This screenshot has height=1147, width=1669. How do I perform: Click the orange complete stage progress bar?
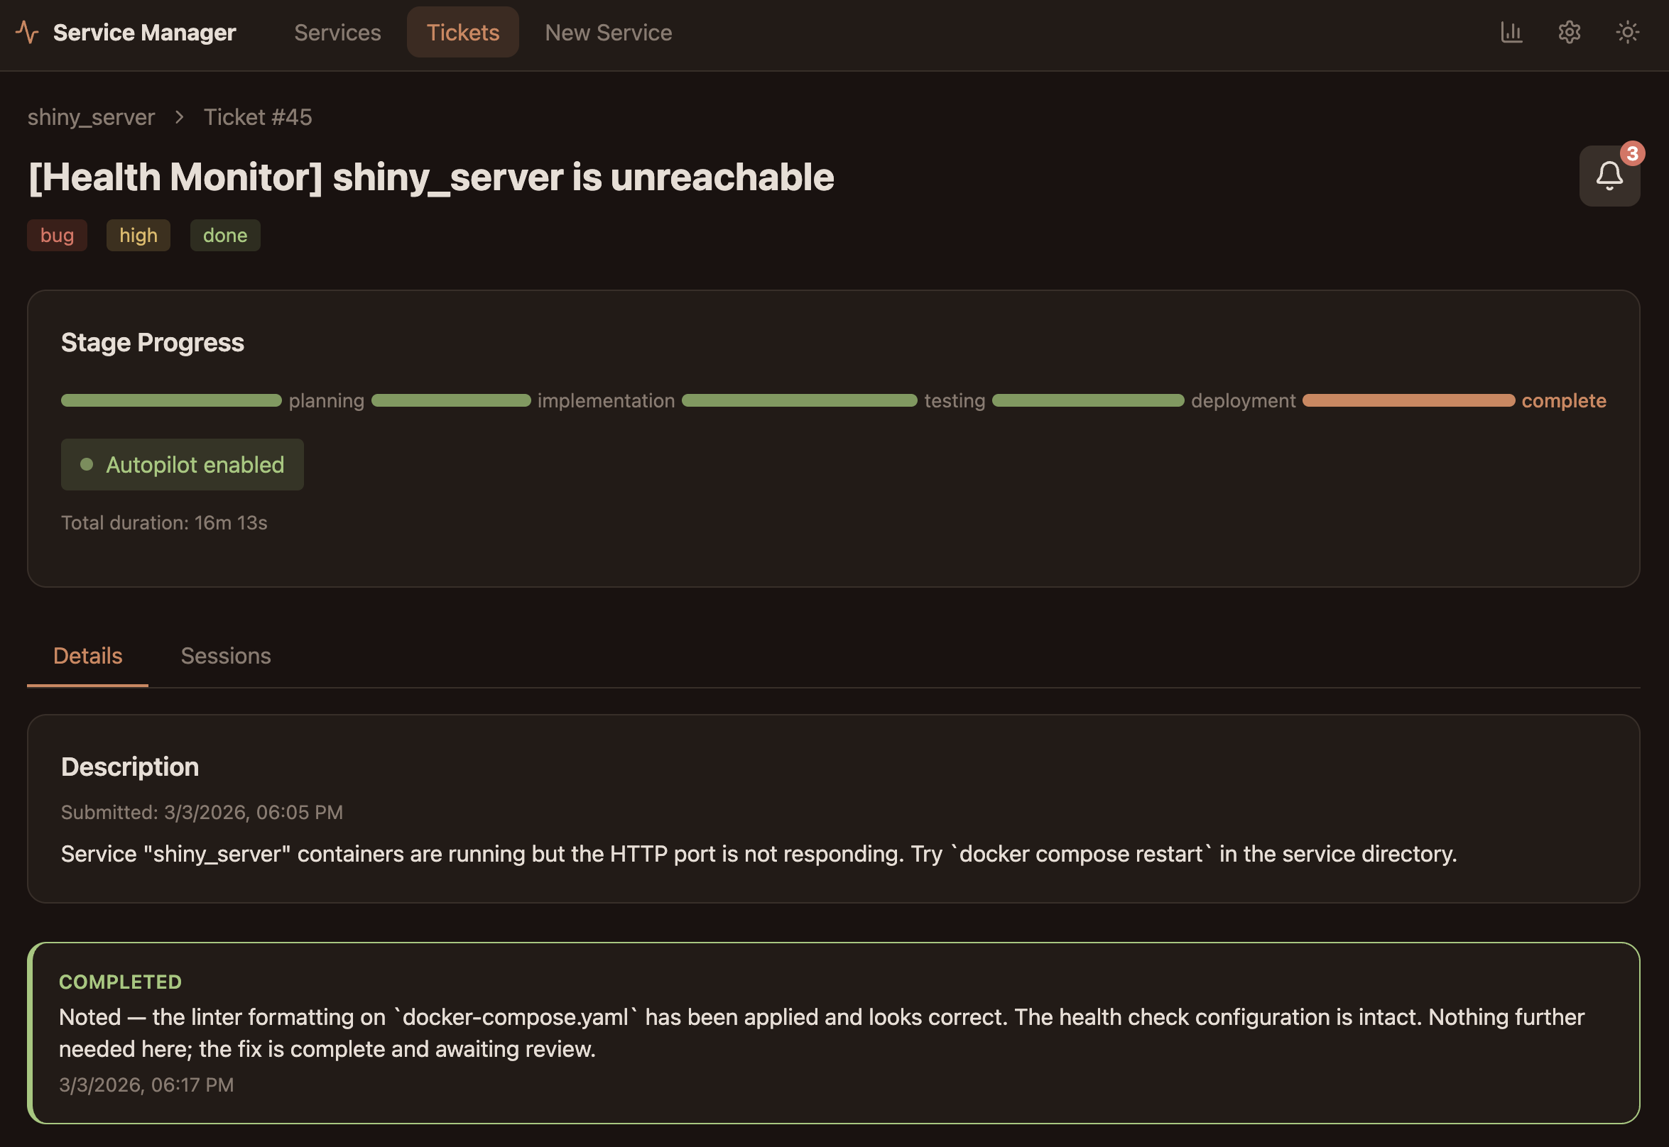click(x=1408, y=400)
